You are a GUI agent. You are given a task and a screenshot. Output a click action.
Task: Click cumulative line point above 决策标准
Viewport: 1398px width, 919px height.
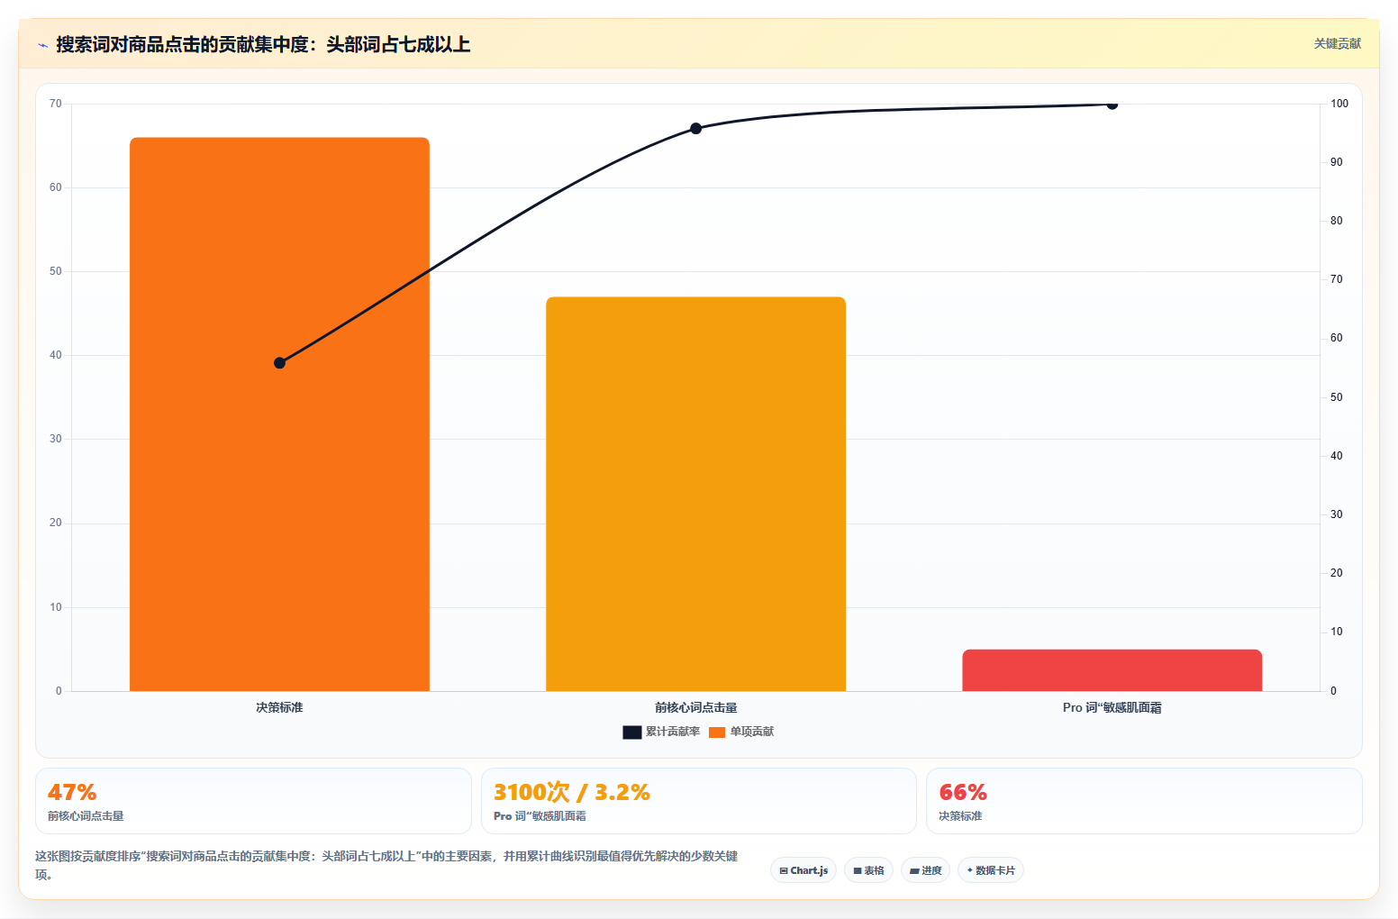(x=279, y=363)
